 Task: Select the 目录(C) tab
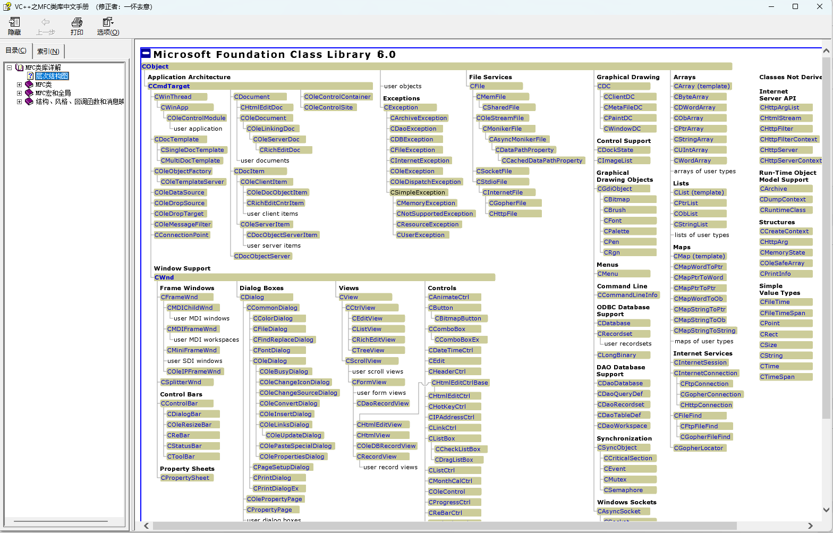(16, 50)
